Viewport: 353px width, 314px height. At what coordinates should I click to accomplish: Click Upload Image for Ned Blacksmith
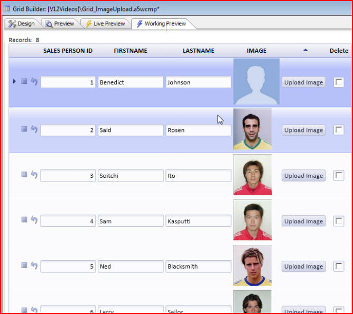click(303, 267)
